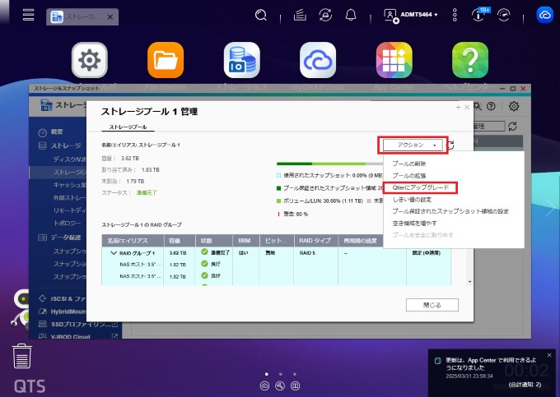Open the desktop trash bin icon
The image size is (560, 397).
22,356
